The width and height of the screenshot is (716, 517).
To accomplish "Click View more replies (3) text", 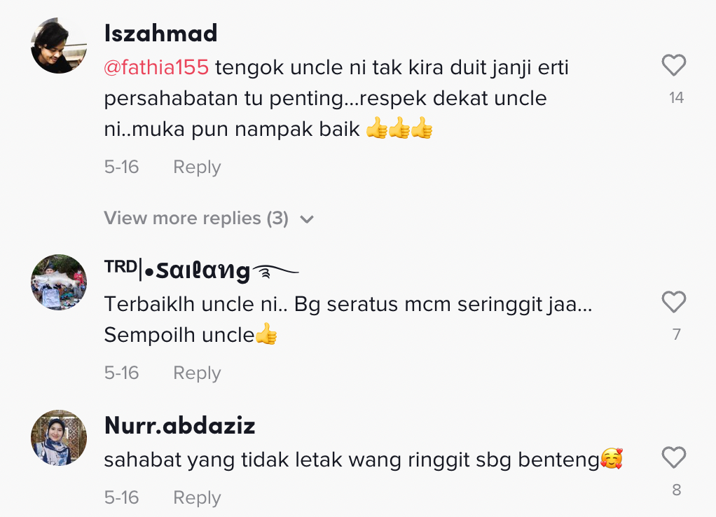I will pyautogui.click(x=196, y=219).
